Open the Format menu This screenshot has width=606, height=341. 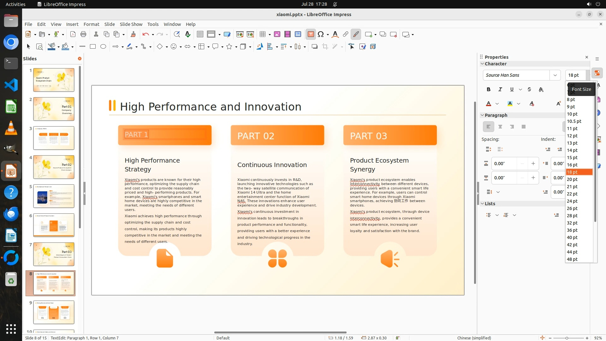[x=91, y=24]
